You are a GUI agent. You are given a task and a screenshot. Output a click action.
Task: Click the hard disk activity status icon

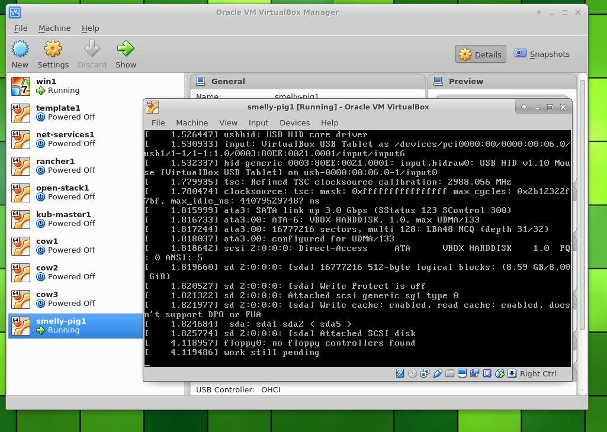coord(400,373)
